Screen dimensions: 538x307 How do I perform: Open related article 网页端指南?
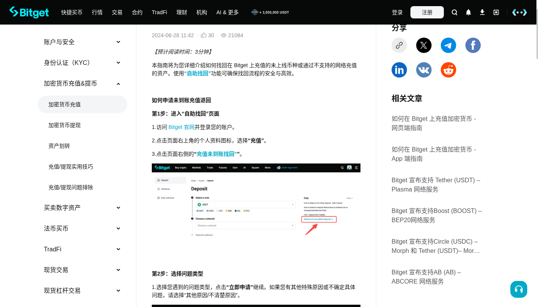(434, 123)
